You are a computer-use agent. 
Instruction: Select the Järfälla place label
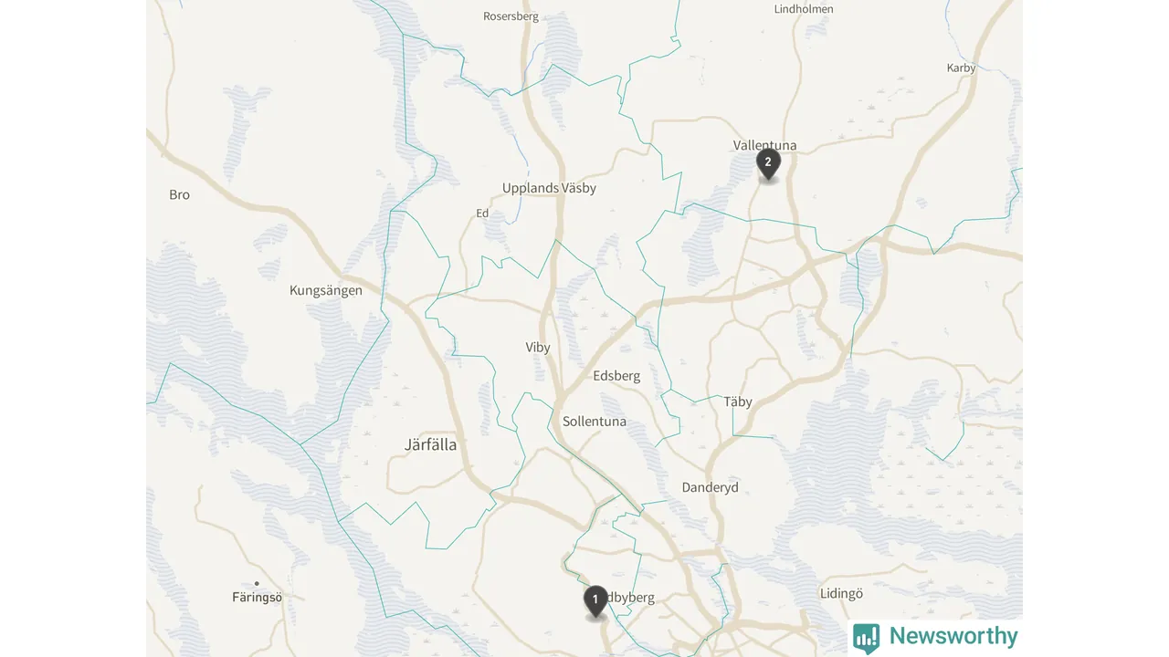(x=430, y=445)
